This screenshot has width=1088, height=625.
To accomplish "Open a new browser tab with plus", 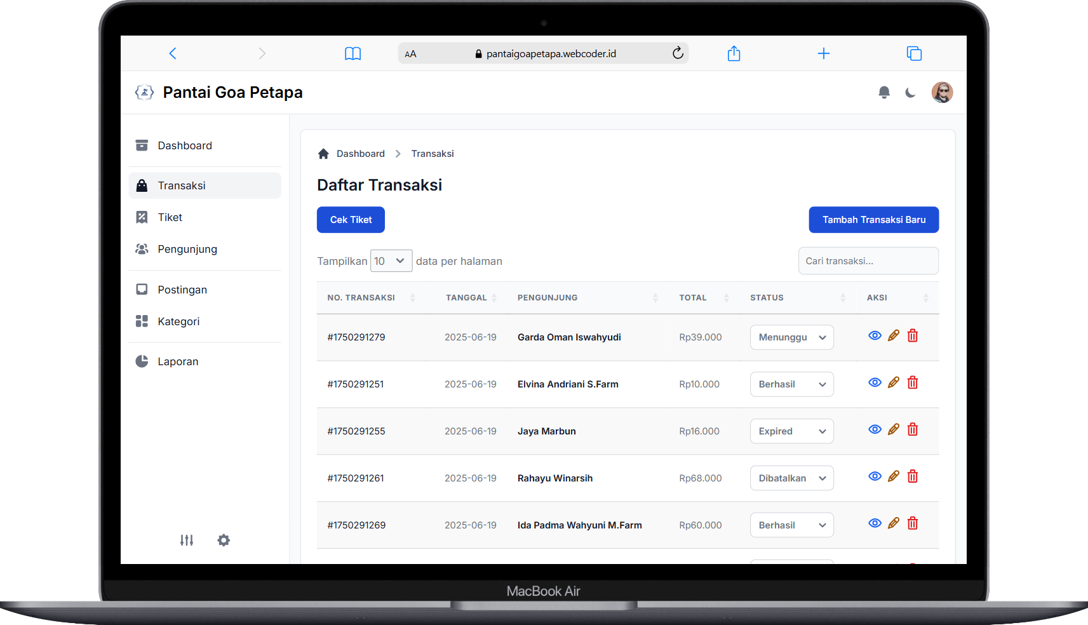I will click(x=823, y=53).
